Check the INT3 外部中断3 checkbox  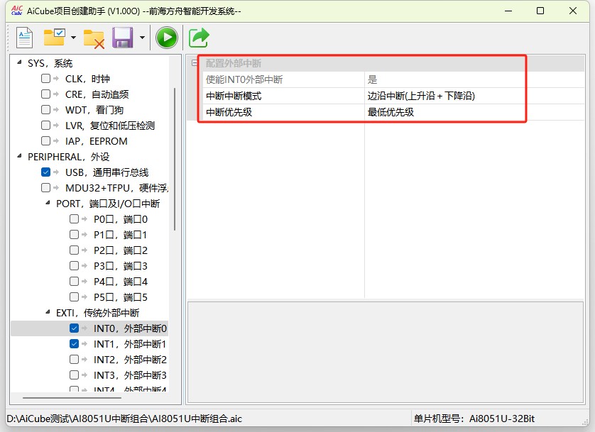[x=74, y=375]
